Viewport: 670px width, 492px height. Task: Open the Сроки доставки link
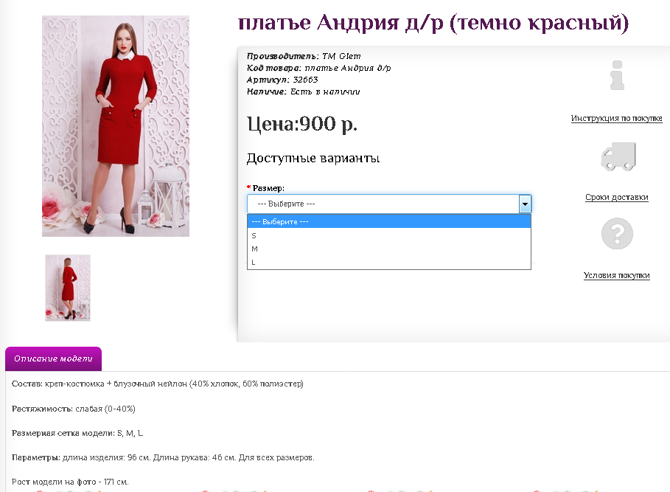pyautogui.click(x=617, y=197)
